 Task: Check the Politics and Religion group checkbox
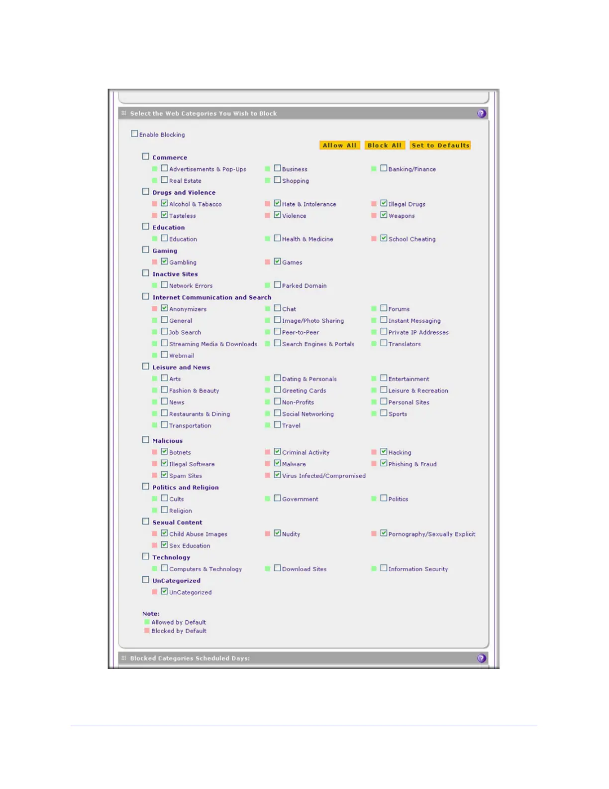(146, 487)
